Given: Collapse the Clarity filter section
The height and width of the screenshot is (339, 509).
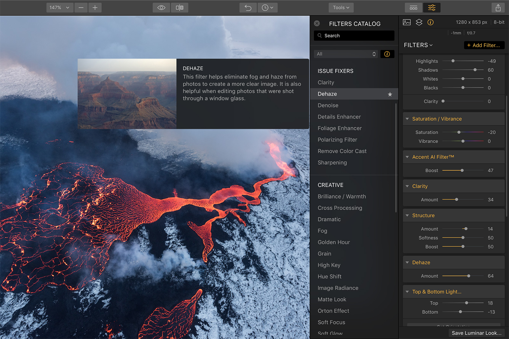Looking at the screenshot, I should (407, 186).
